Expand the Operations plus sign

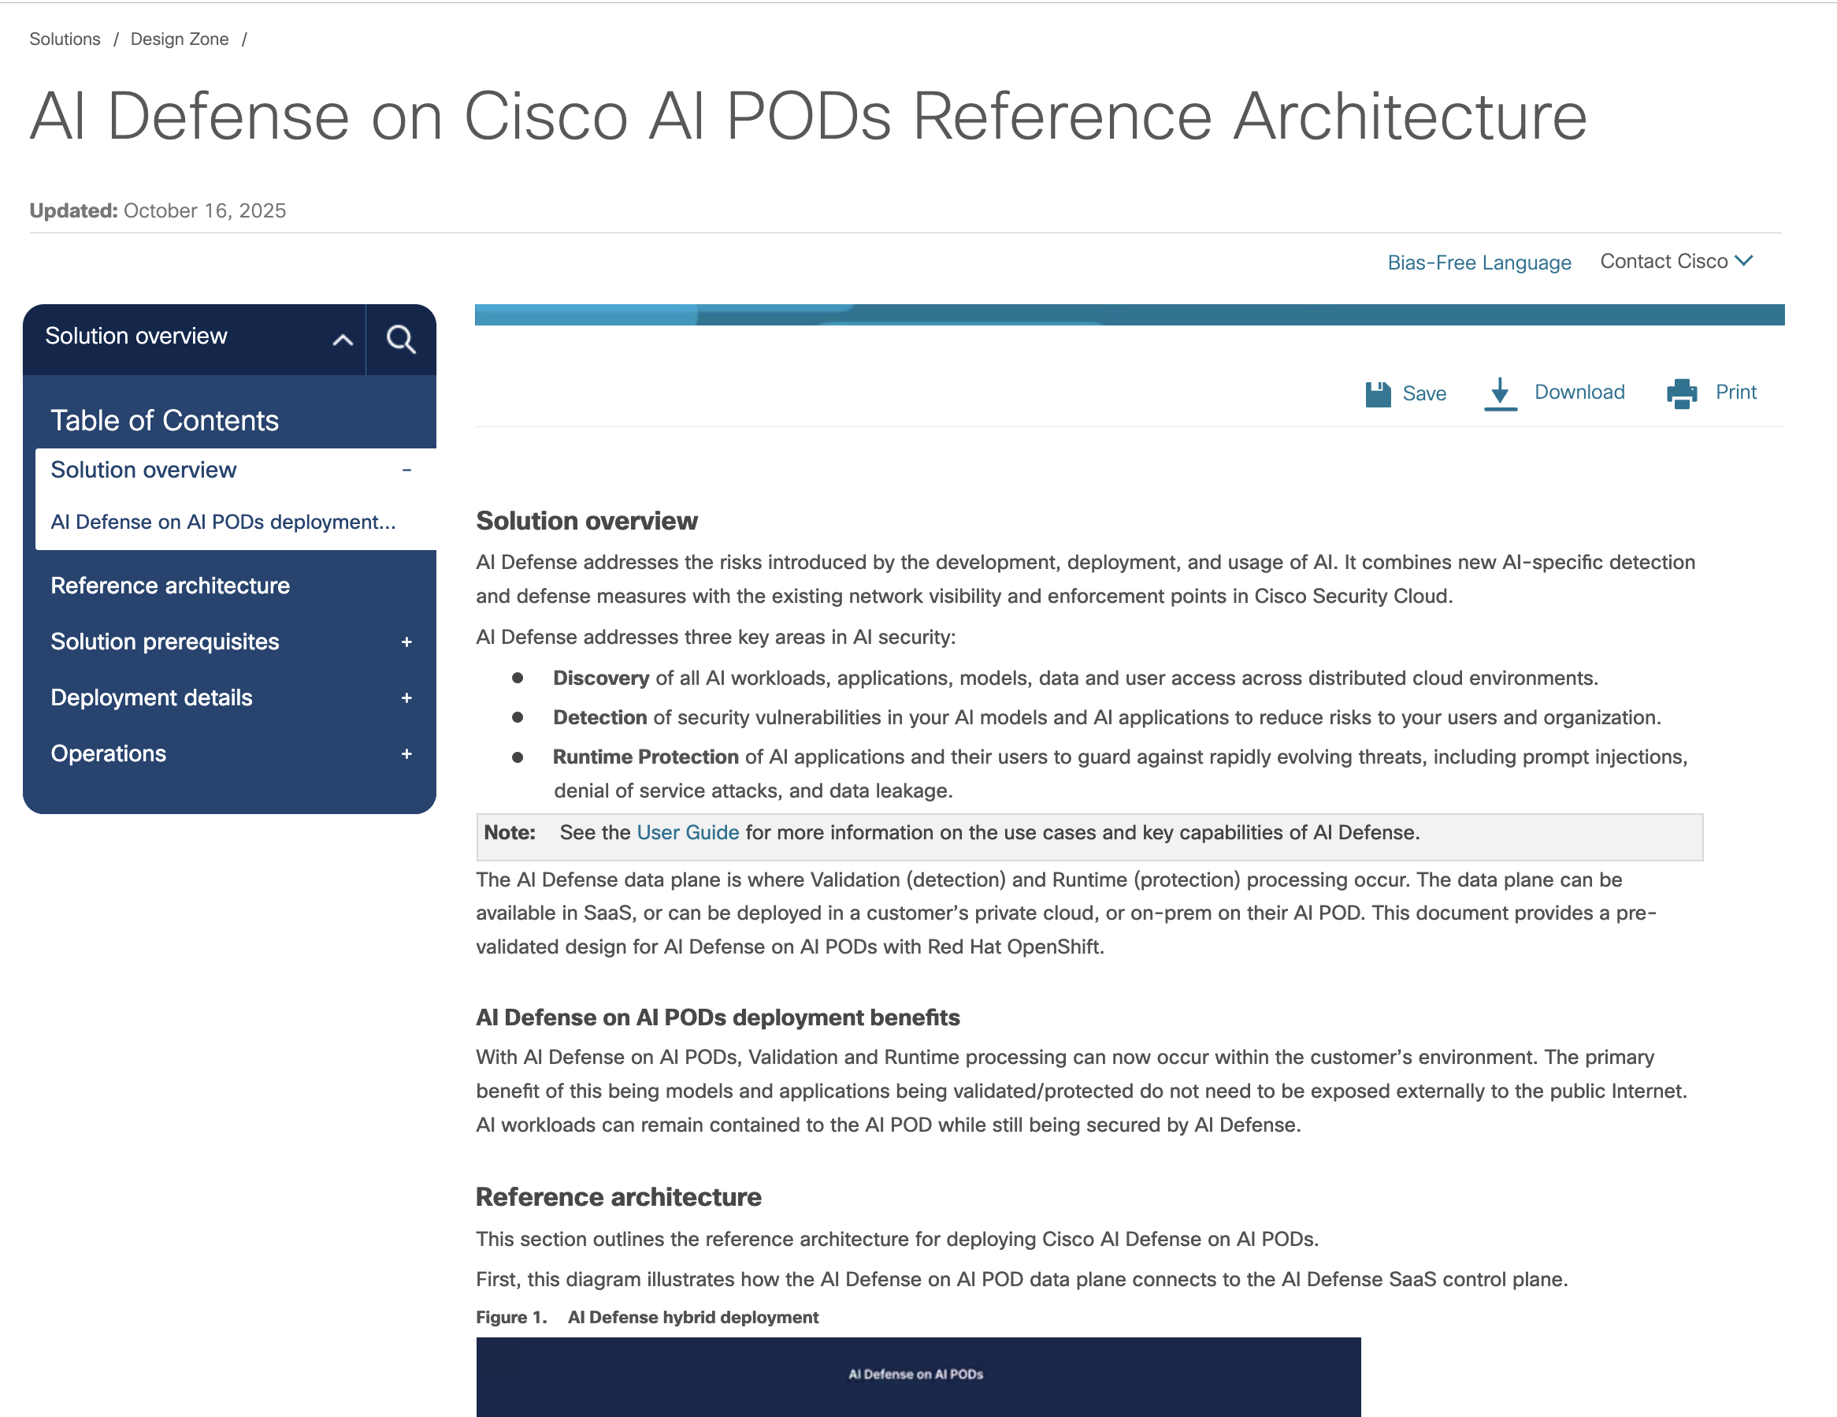click(406, 754)
